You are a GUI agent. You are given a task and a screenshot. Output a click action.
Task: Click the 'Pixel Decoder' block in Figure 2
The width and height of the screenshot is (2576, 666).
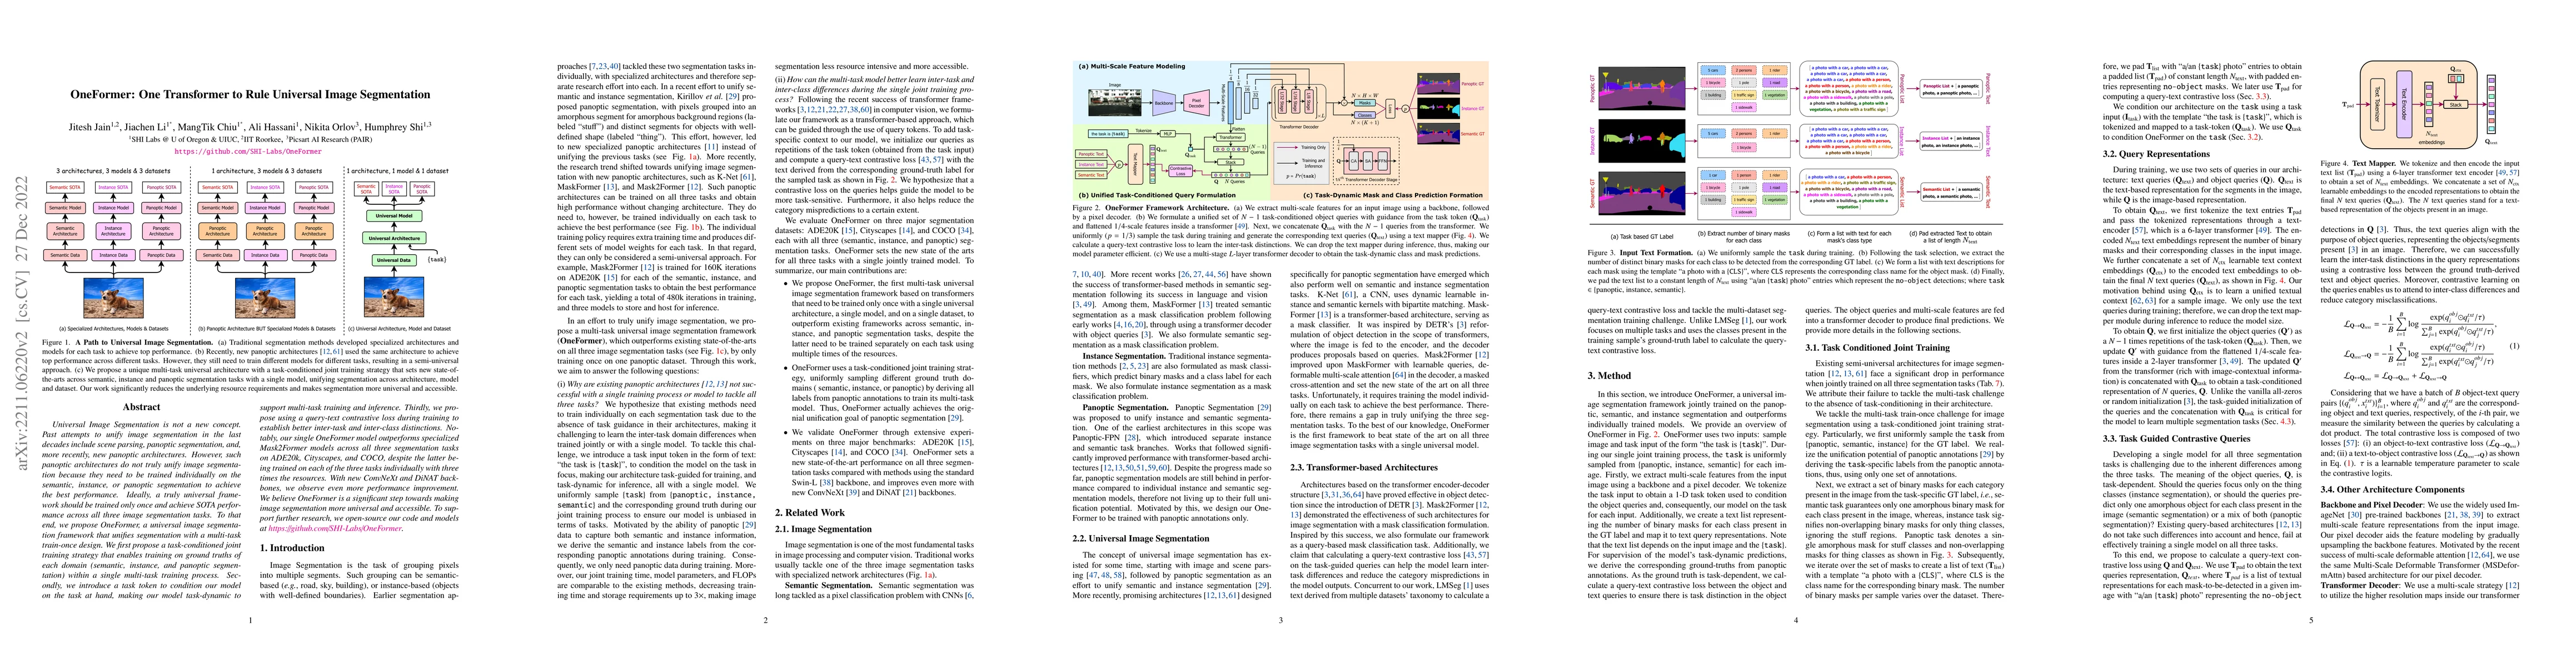(1197, 103)
